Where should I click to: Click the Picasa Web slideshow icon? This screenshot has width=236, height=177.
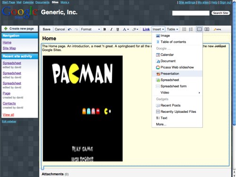(x=158, y=67)
